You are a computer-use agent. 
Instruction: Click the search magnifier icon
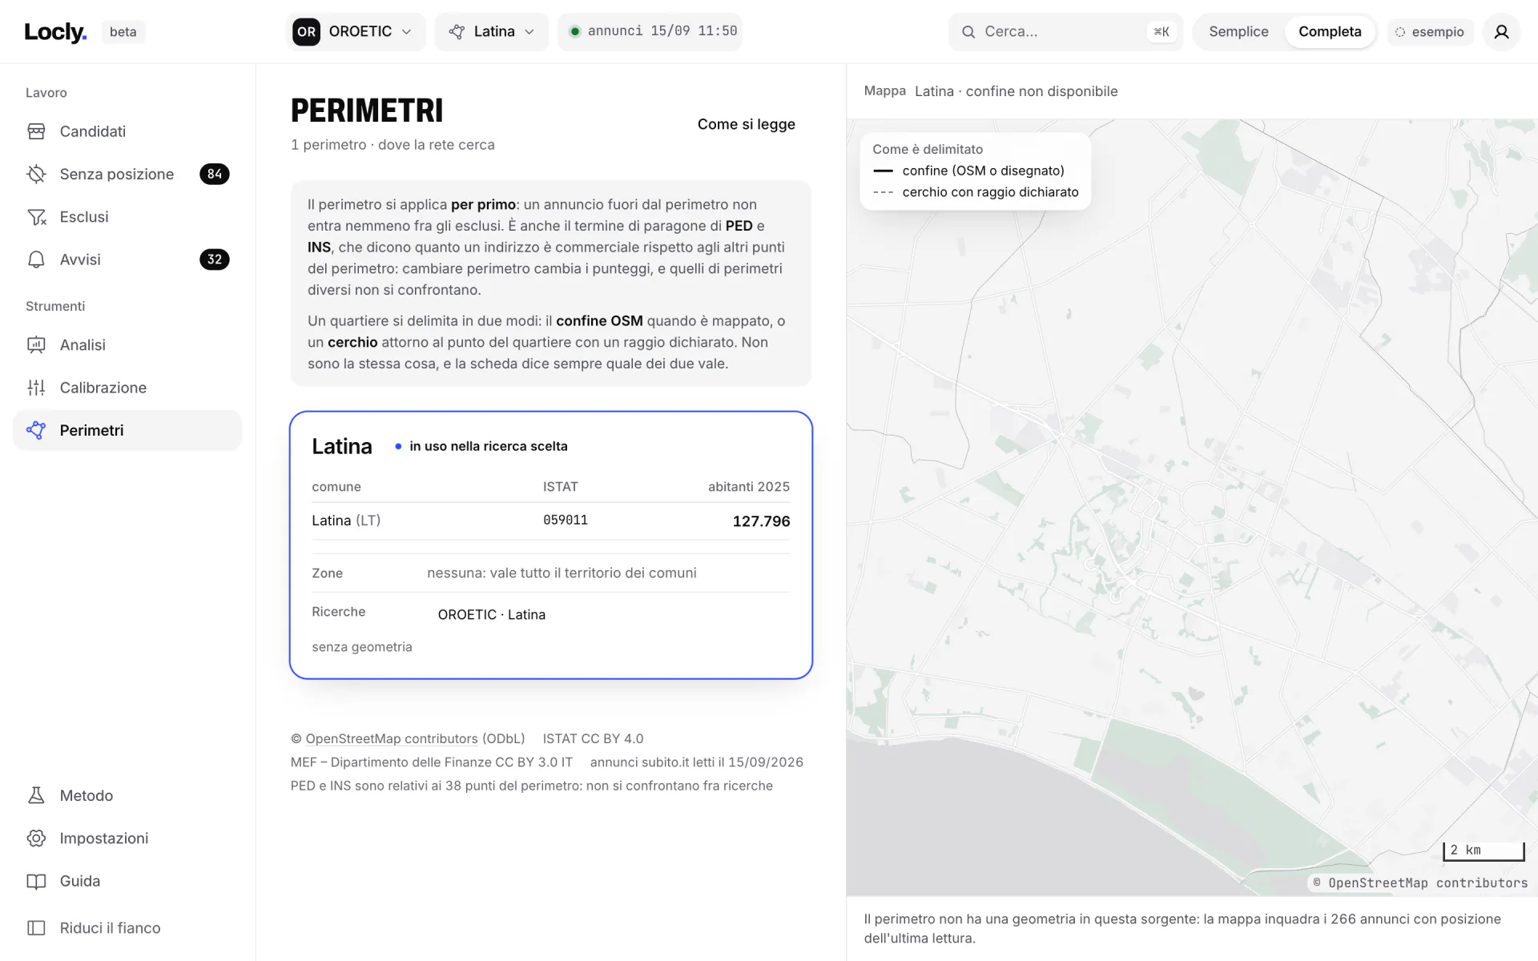(x=968, y=32)
